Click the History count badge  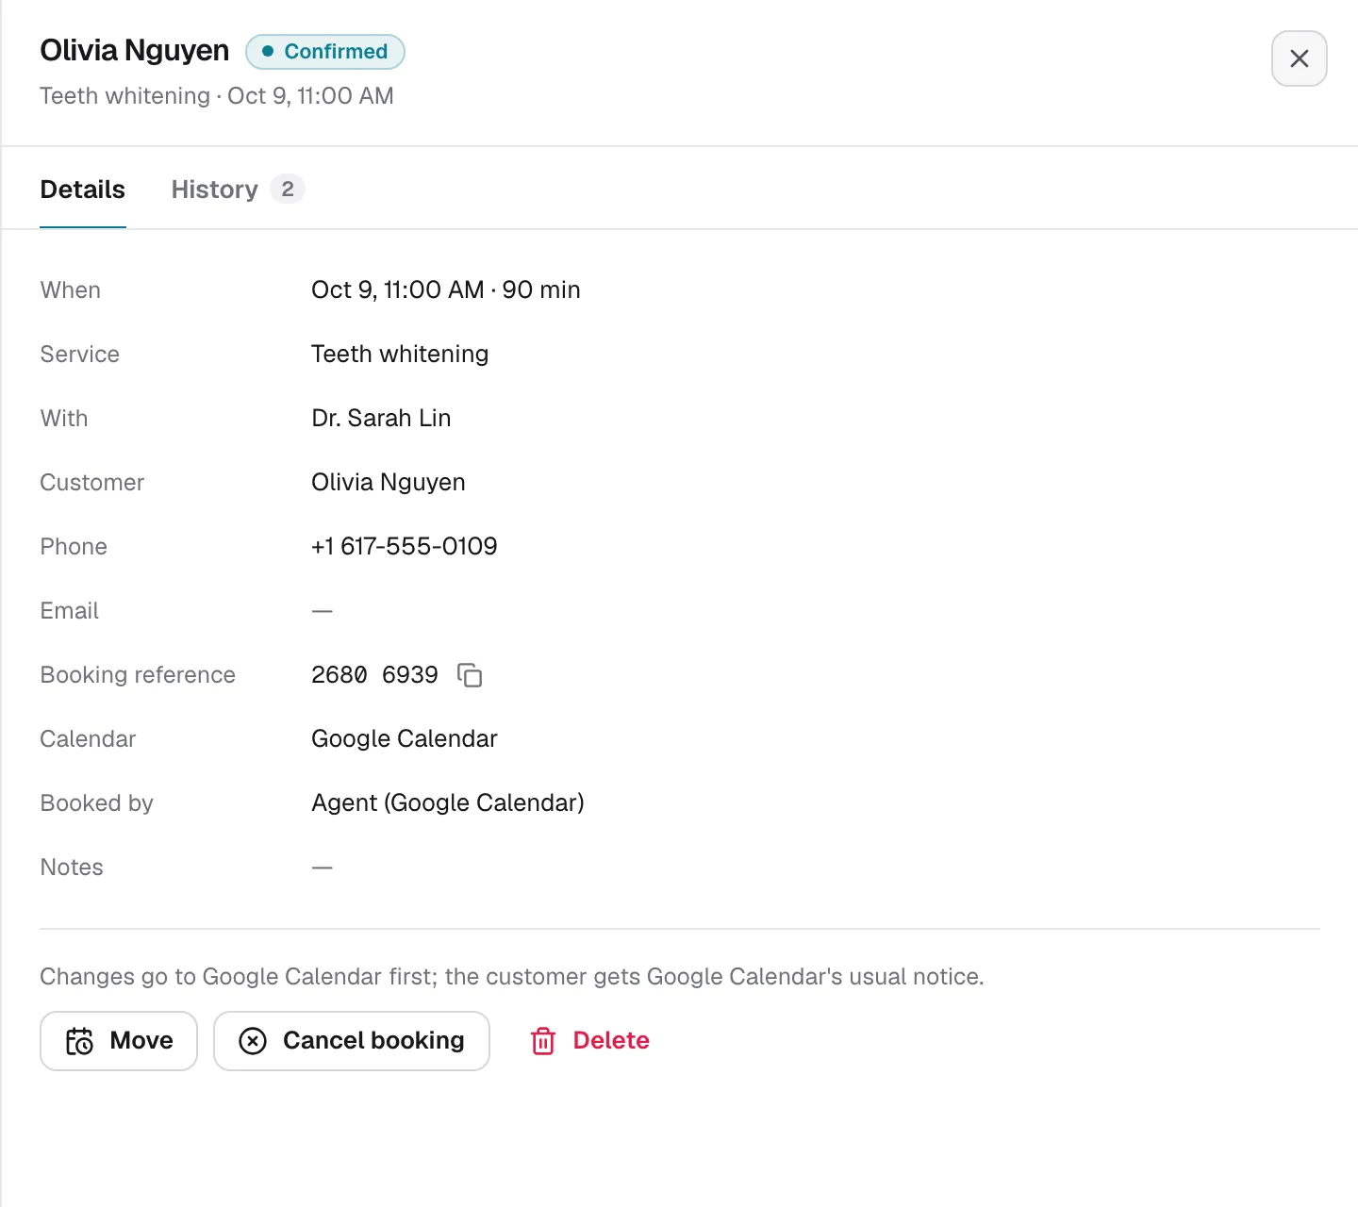point(288,190)
